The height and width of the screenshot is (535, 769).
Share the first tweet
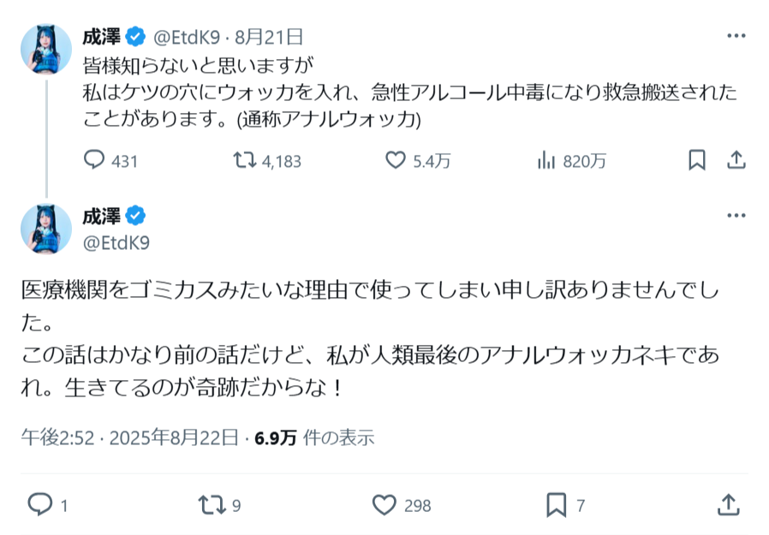(736, 160)
